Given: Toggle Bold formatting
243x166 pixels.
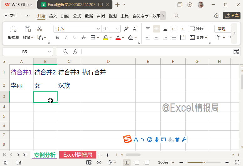Looking at the screenshot, I should pyautogui.click(x=57, y=38).
